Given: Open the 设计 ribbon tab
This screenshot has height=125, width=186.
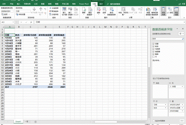Looking at the screenshot, I should [x=101, y=4].
